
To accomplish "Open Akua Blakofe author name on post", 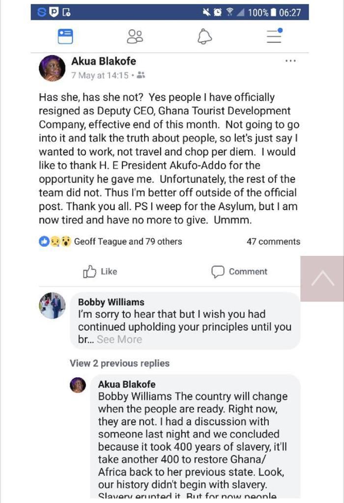I will 104,61.
